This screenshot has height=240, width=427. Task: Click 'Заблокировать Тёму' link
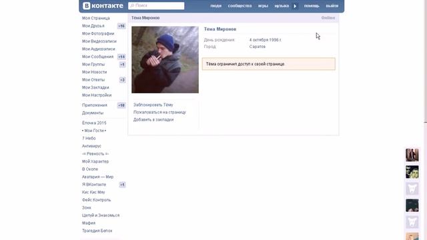click(x=153, y=105)
